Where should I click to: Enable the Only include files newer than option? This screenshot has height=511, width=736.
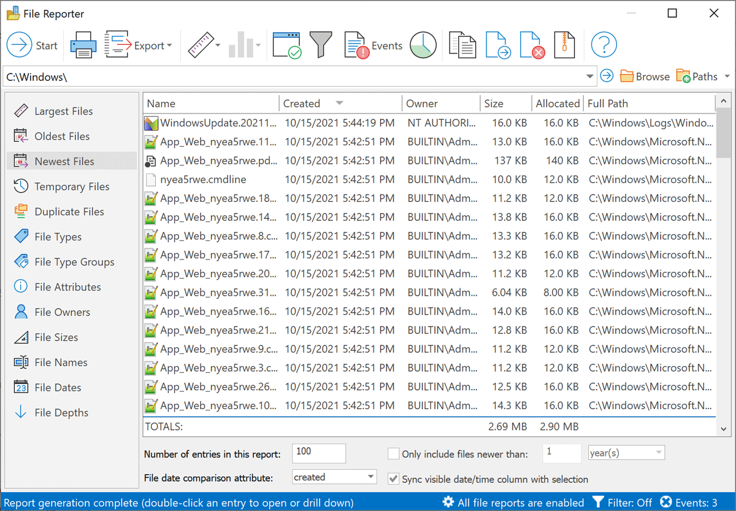coord(393,453)
